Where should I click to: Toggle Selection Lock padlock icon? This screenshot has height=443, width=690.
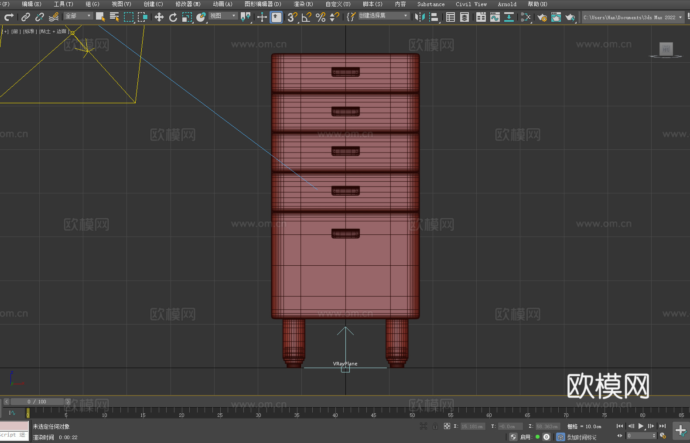click(435, 426)
